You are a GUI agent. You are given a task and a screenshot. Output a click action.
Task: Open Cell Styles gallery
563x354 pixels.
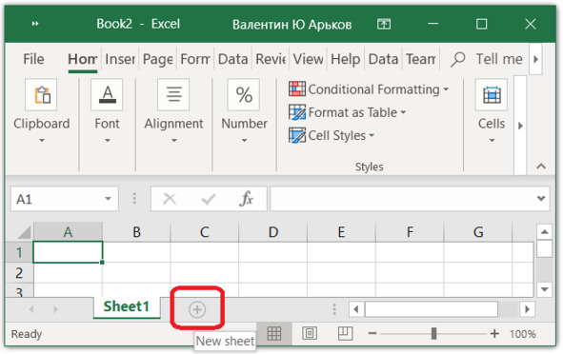pos(332,135)
